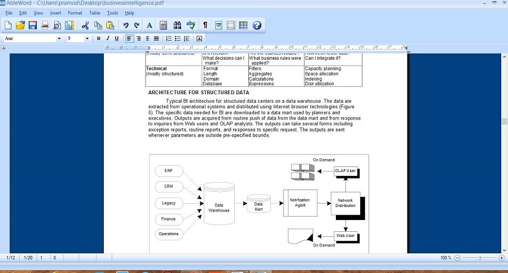Screen dimensions: 508x273
Task: Click the Insert Table icon
Action: coord(243,25)
